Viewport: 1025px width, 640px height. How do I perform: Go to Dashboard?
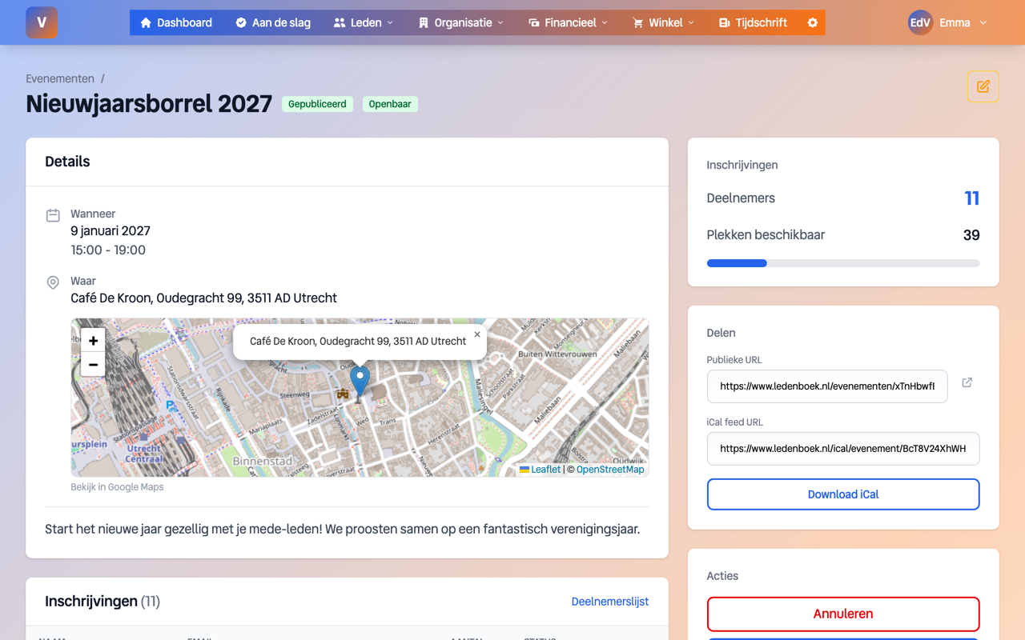click(176, 22)
